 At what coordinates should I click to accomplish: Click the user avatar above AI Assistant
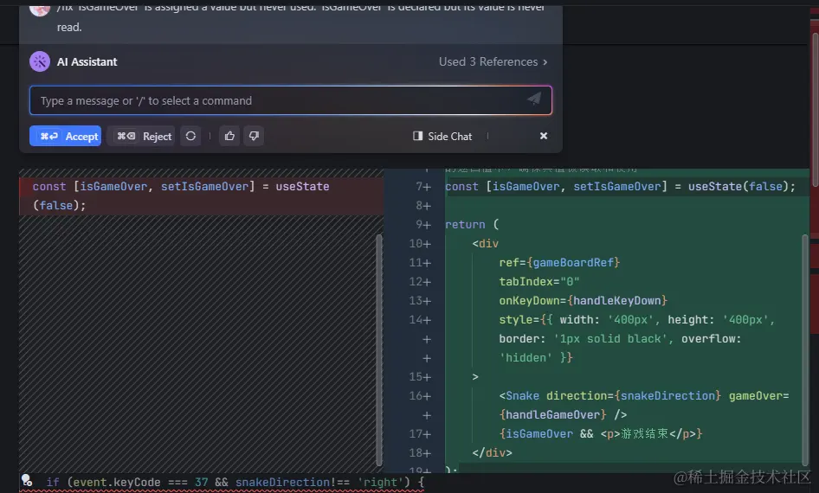point(40,8)
